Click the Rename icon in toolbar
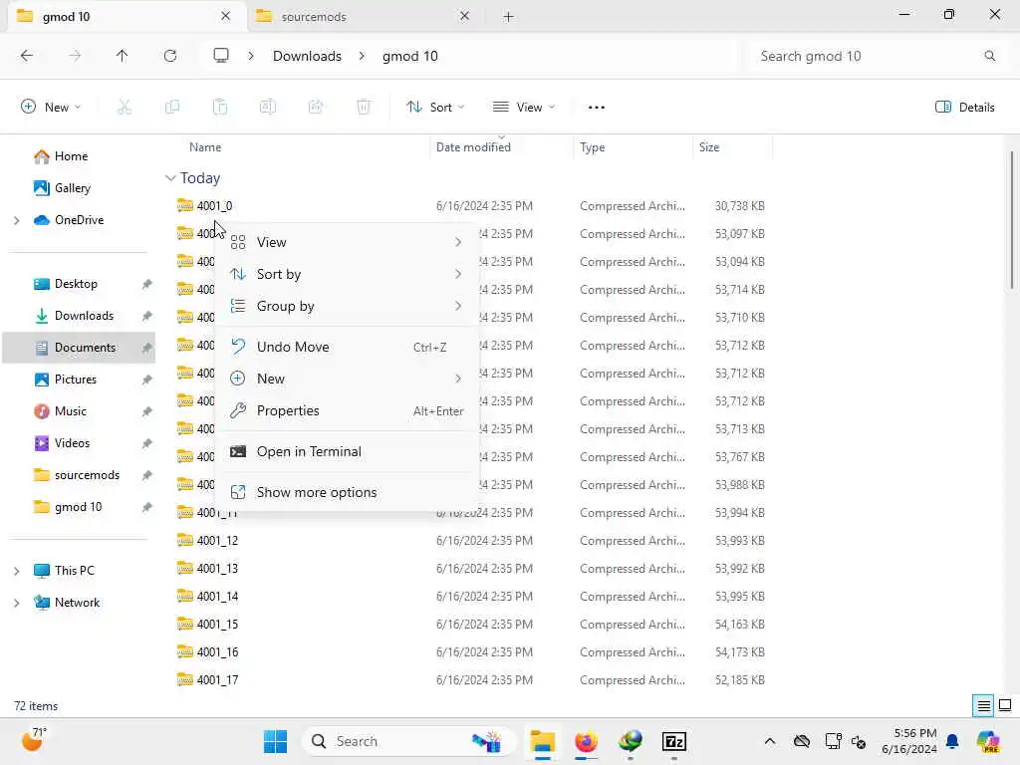The height and width of the screenshot is (765, 1020). 268,108
